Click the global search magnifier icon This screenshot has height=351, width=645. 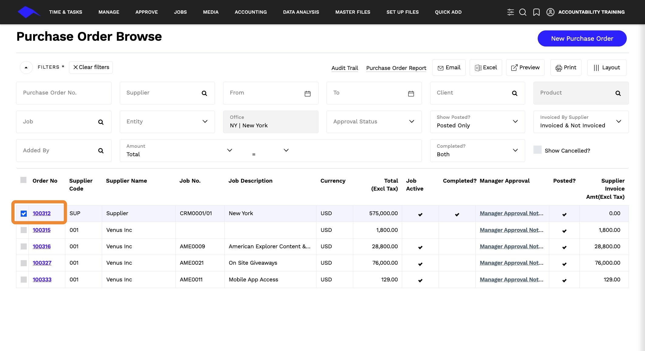coord(523,12)
